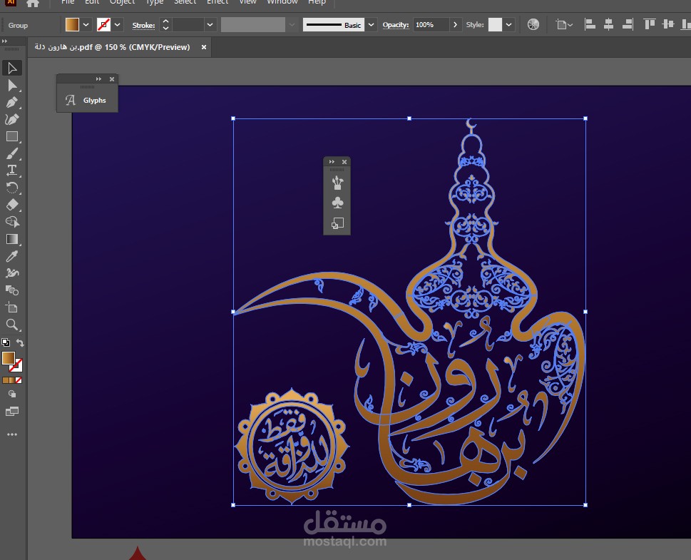Select the Symbol Sprayer tool

click(x=12, y=273)
